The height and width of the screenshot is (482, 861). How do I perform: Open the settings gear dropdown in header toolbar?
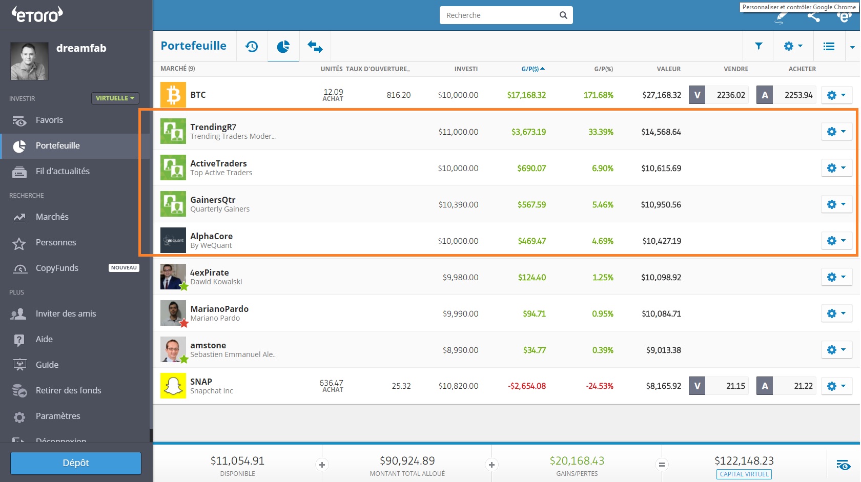click(x=793, y=46)
